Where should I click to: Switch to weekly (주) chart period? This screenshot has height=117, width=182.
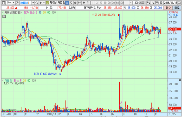(x=71, y=2)
